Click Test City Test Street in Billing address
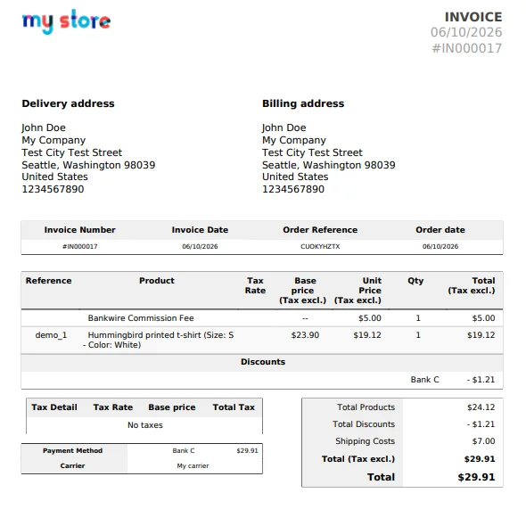This screenshot has width=526, height=526. pyautogui.click(x=312, y=152)
